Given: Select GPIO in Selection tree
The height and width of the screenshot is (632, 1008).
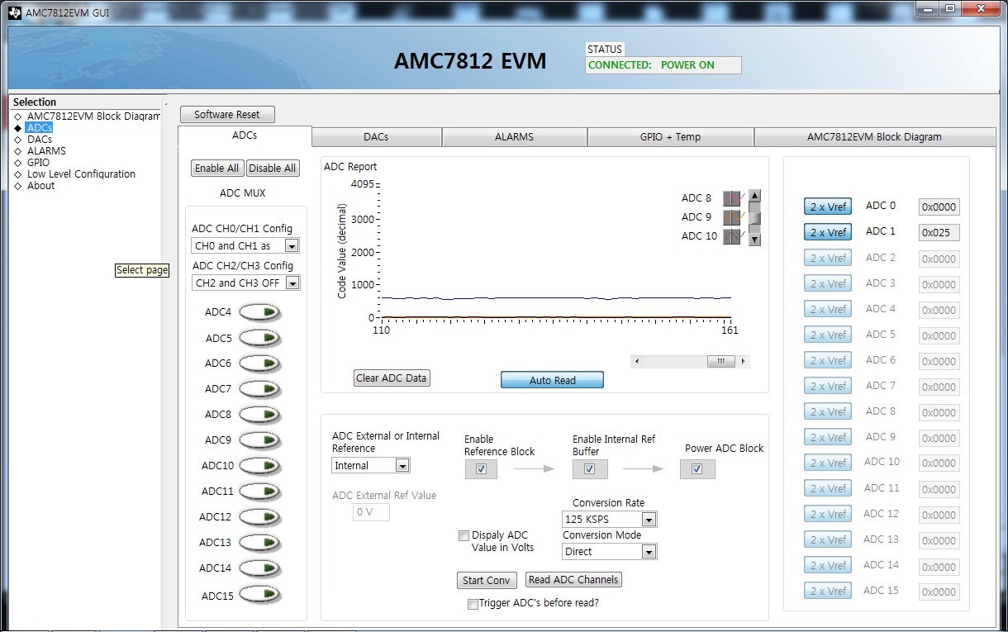Looking at the screenshot, I should coord(38,163).
